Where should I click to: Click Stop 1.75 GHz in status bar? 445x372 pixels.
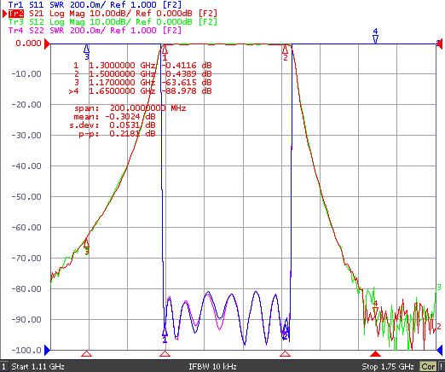(388, 366)
